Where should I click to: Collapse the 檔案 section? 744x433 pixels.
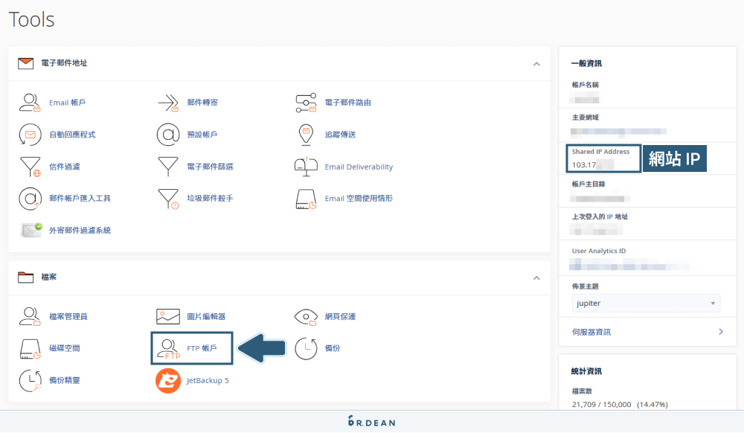click(x=536, y=278)
